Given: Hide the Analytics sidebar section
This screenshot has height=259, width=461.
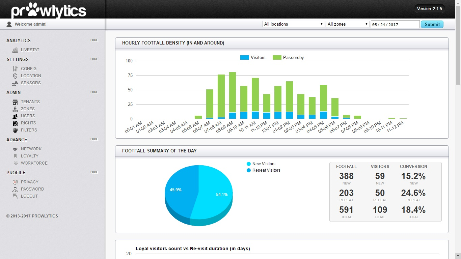Looking at the screenshot, I should (x=94, y=40).
